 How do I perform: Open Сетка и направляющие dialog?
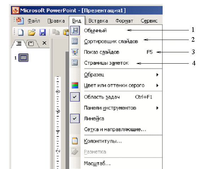[x=116, y=129]
